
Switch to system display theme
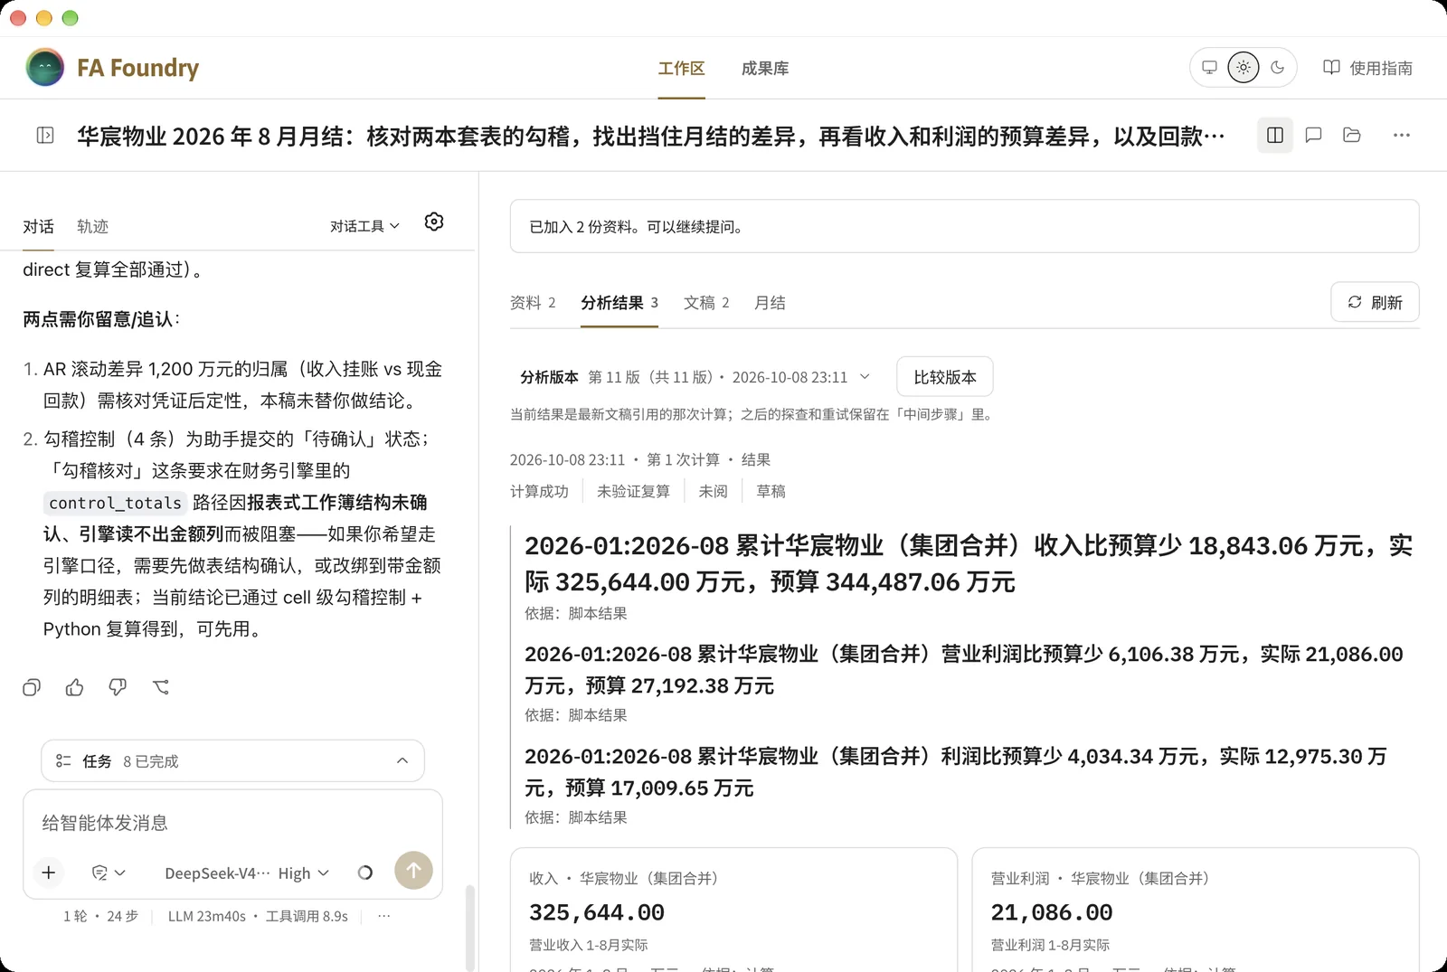[1209, 68]
